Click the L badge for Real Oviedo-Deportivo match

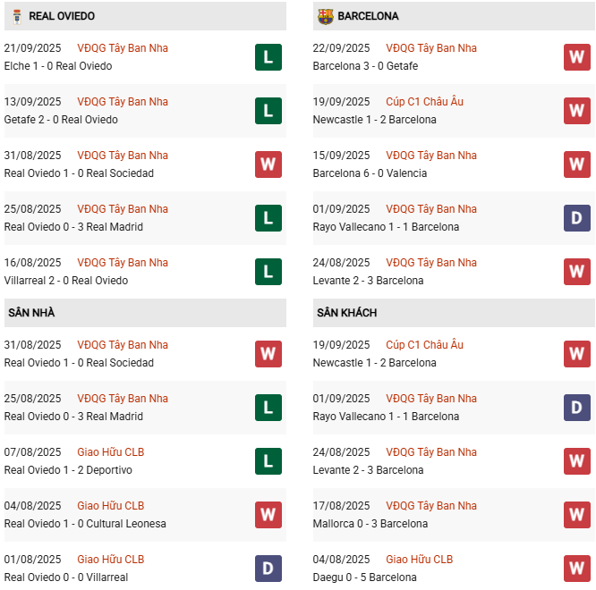tap(268, 461)
